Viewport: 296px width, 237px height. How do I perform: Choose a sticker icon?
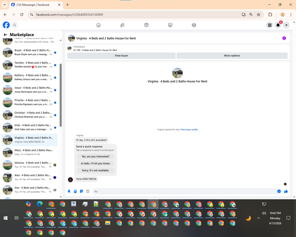coord(82,191)
